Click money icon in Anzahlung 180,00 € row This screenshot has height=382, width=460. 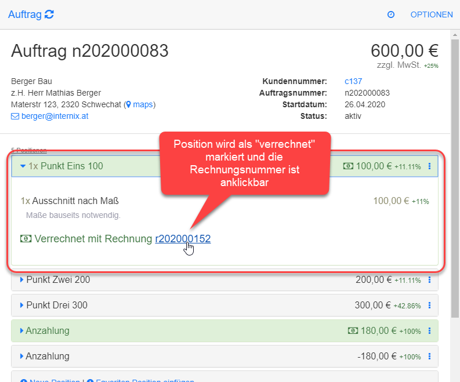pos(353,330)
